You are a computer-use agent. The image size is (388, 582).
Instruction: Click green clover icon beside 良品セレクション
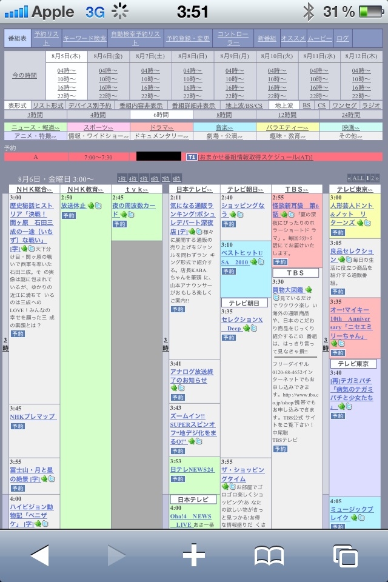click(x=341, y=259)
